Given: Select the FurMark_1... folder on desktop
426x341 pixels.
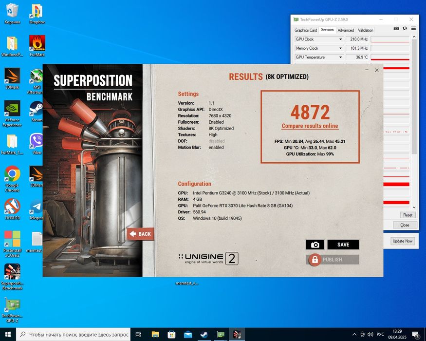Looking at the screenshot, I should pos(12,144).
